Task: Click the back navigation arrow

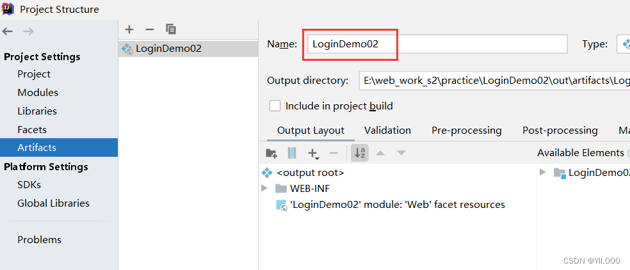Action: (8, 31)
